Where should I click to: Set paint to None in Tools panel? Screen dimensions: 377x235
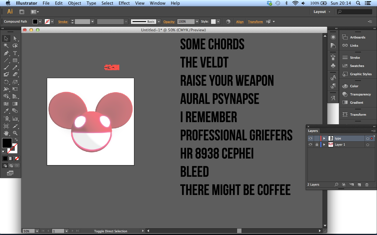[17, 159]
